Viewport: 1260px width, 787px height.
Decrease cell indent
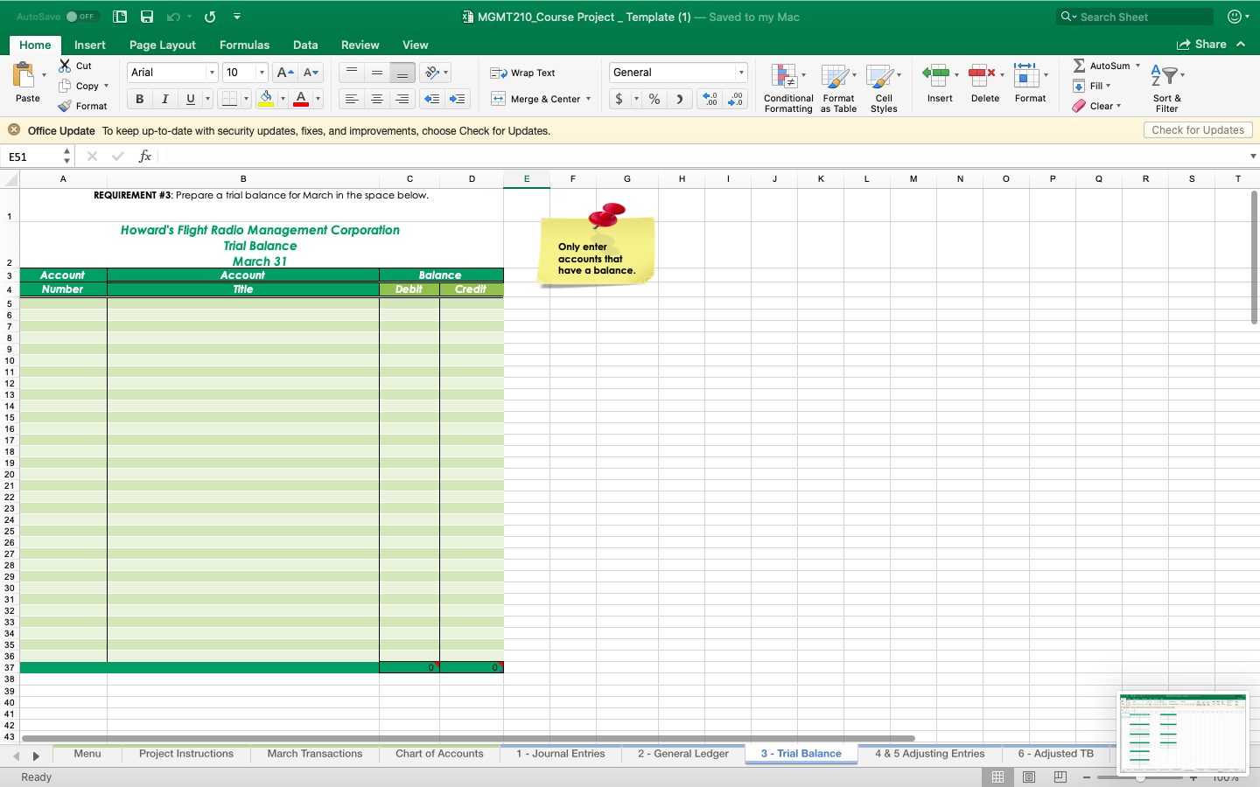tap(432, 99)
